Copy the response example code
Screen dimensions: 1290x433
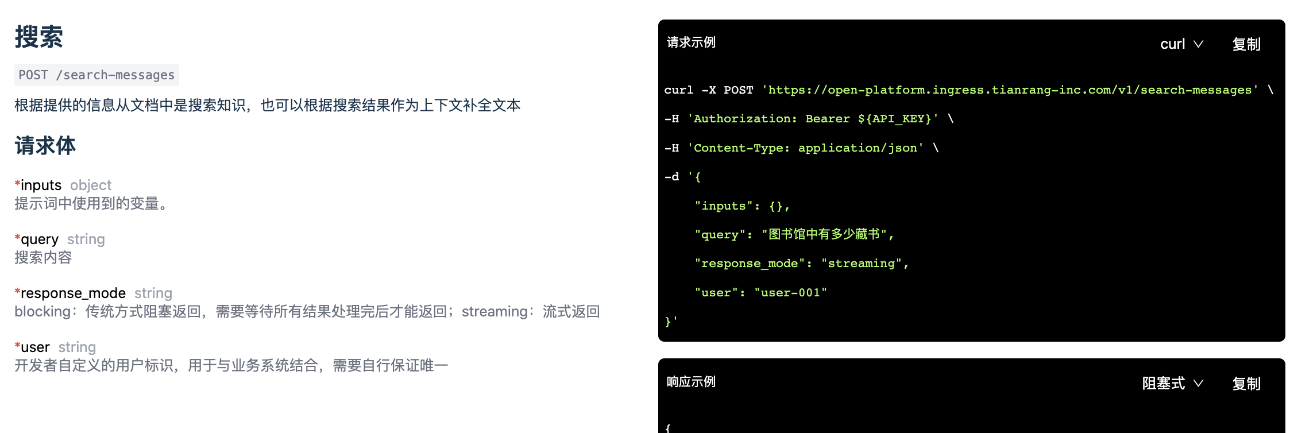1246,383
